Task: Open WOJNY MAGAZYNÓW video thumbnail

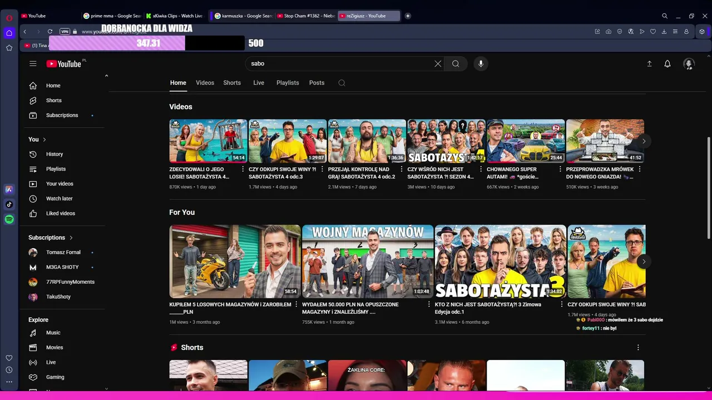Action: 368,262
